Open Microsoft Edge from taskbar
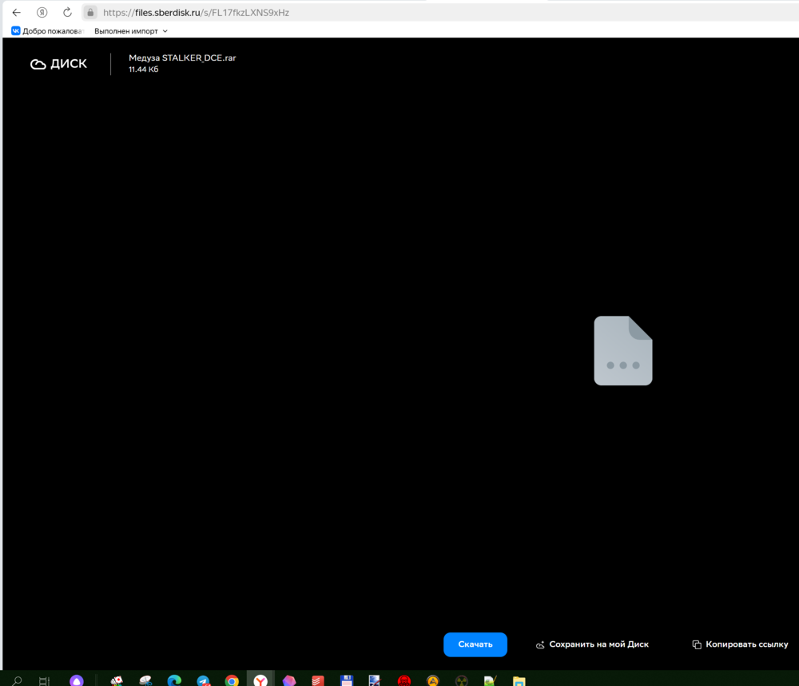The image size is (799, 686). (174, 680)
